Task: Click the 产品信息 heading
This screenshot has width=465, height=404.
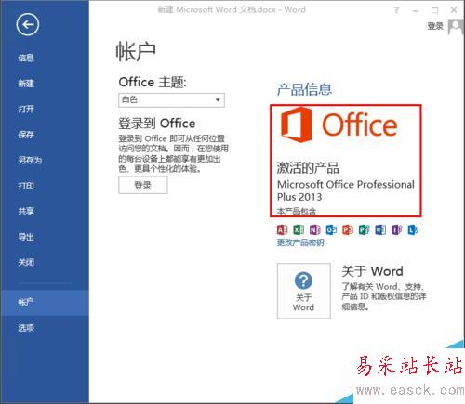Action: [x=304, y=89]
